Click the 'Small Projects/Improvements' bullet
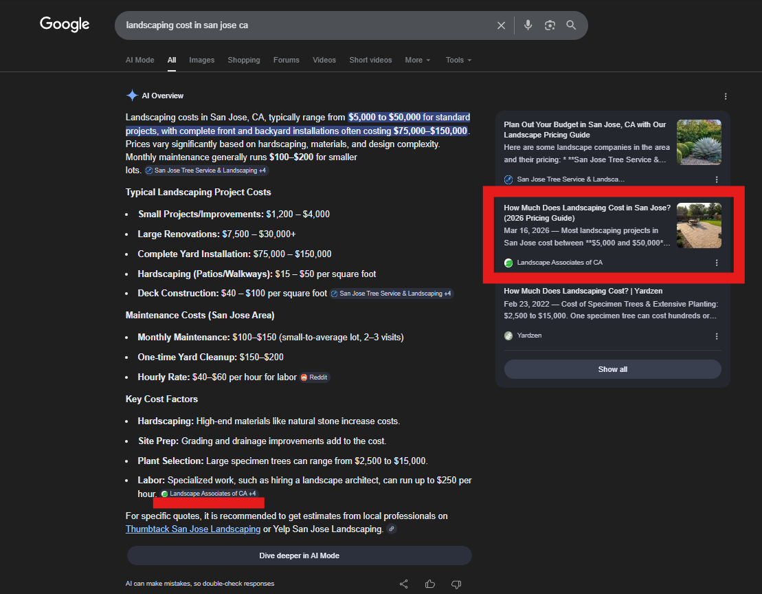This screenshot has width=762, height=594. pyautogui.click(x=234, y=214)
